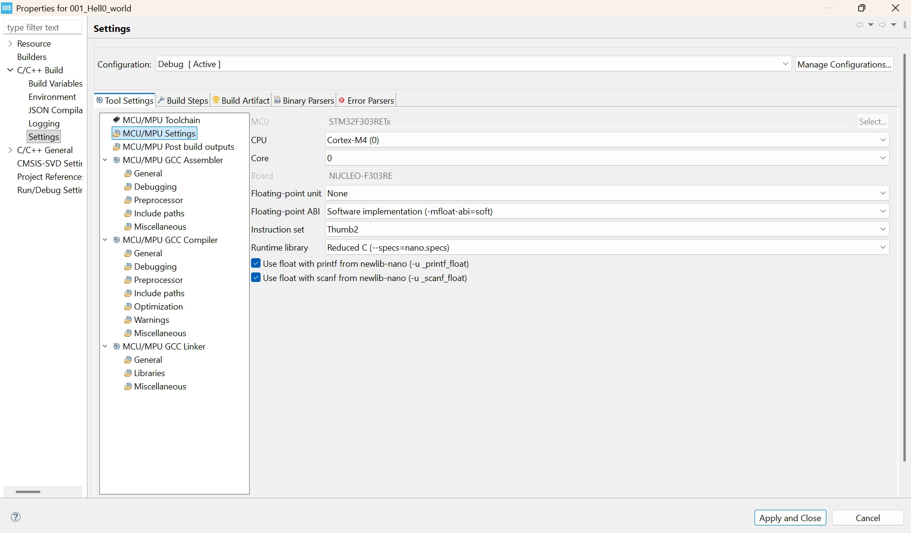The height and width of the screenshot is (533, 911).
Task: Click the Build Artifact trophy icon
Action: point(216,100)
